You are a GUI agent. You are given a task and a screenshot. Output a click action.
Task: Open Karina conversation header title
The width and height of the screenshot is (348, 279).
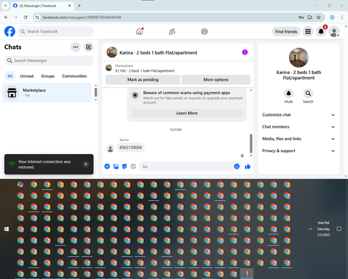158,52
